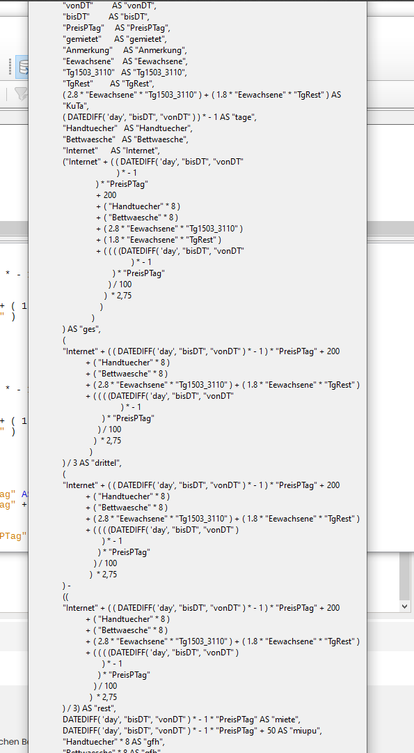Click the '/ 3) AS "rest",' line

click(90, 708)
